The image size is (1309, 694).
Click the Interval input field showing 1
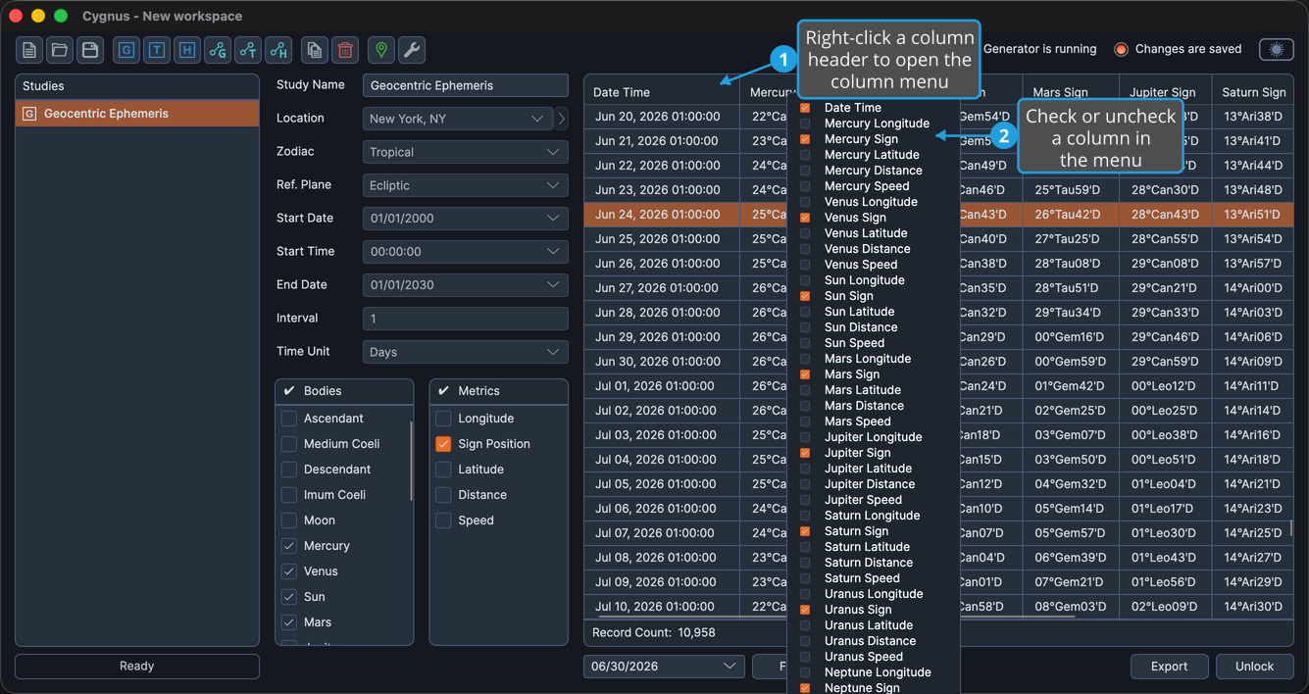tap(466, 319)
